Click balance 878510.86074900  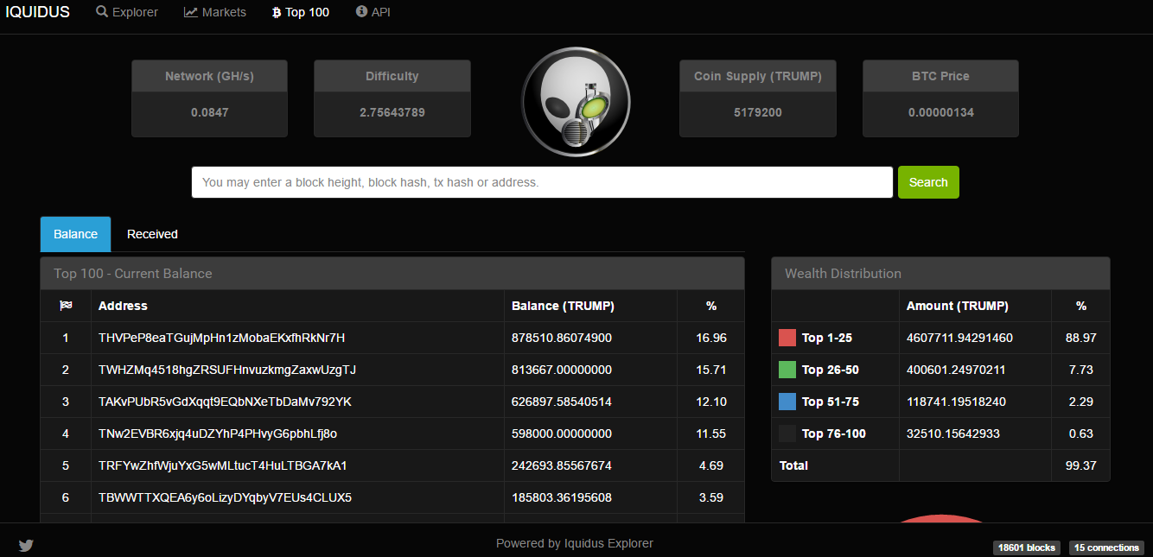(x=562, y=338)
